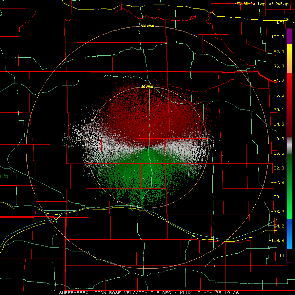The height and width of the screenshot is (295, 295).
Task: Click the 45.6 scale value
Action: point(279,95)
